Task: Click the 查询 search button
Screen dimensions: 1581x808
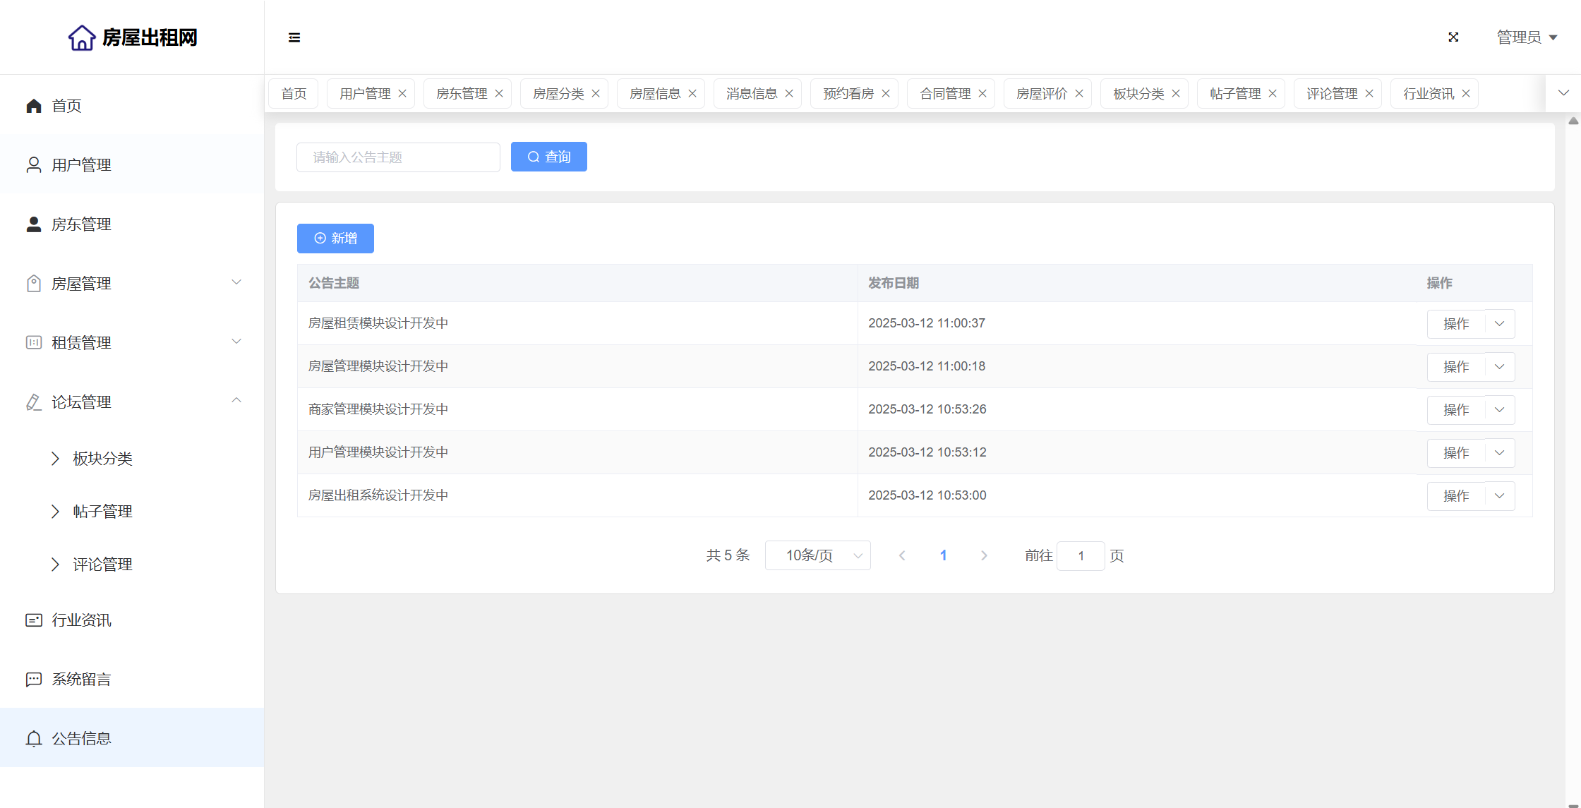Action: coord(548,157)
